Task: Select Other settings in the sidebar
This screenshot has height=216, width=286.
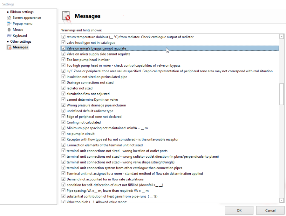Action: tap(21, 41)
